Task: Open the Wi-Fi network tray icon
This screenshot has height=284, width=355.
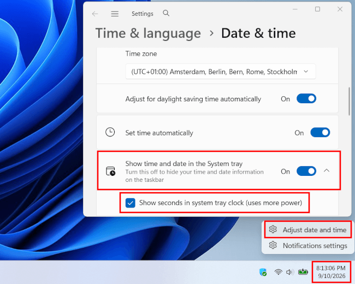Action: coord(278,271)
